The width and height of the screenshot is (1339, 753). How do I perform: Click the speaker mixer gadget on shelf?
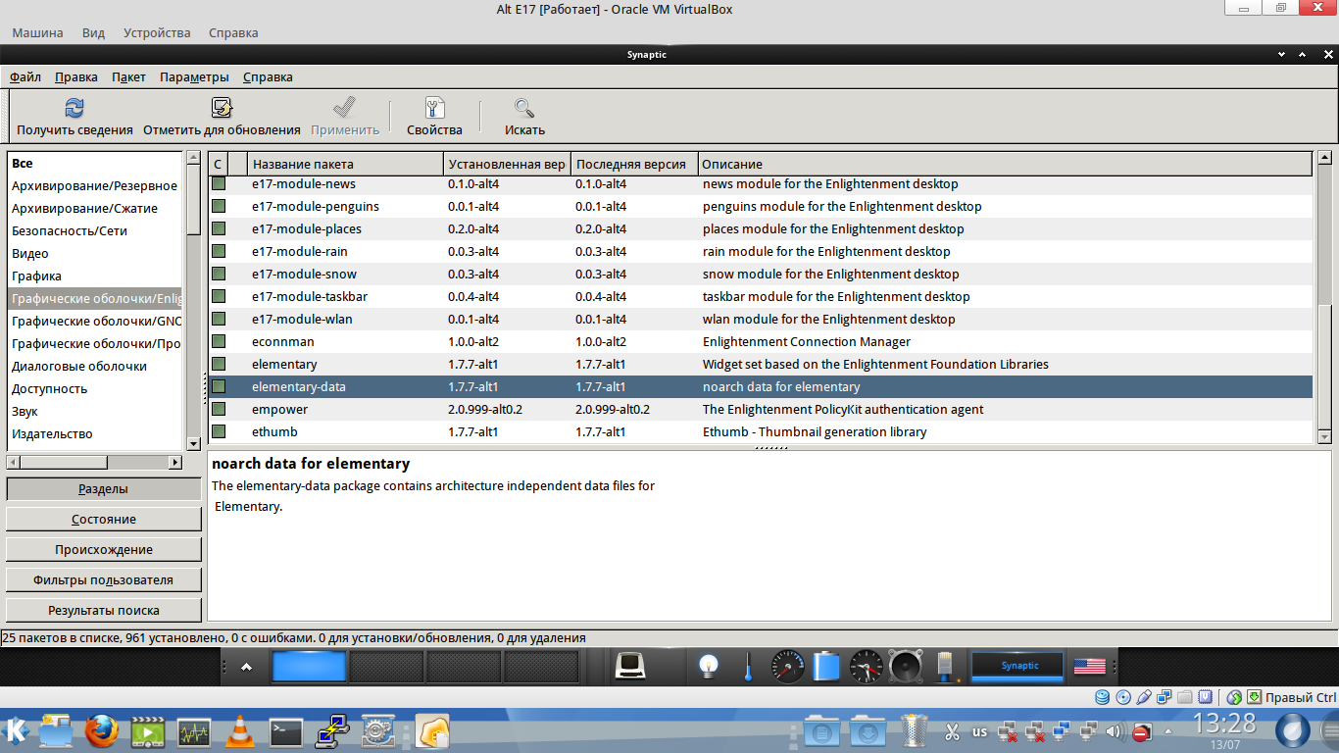point(906,667)
